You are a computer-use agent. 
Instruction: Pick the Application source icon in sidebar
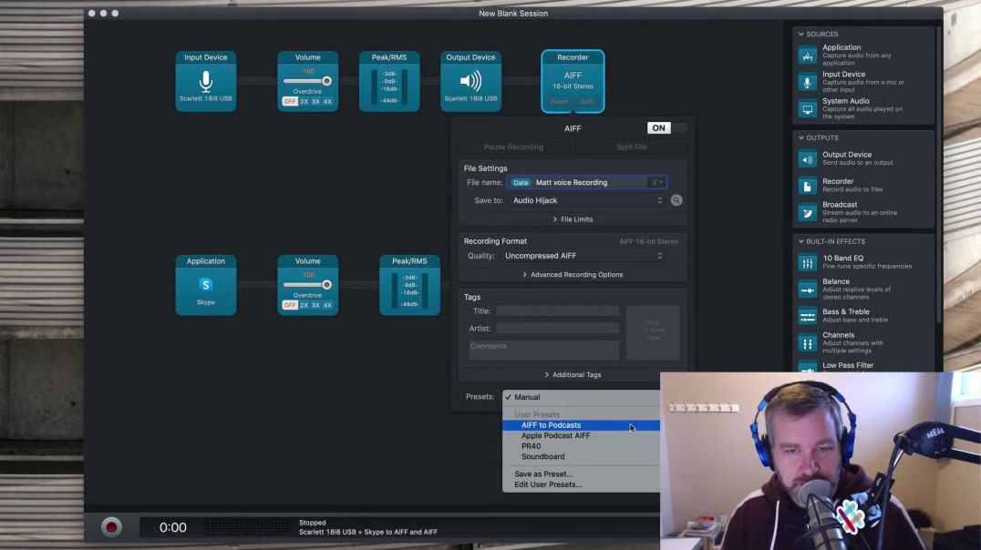(x=807, y=56)
